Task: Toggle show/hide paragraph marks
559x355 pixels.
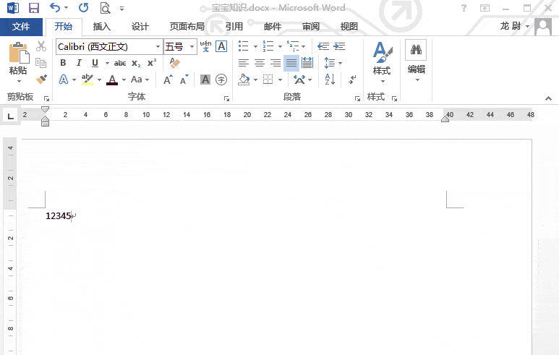Action: tap(352, 79)
